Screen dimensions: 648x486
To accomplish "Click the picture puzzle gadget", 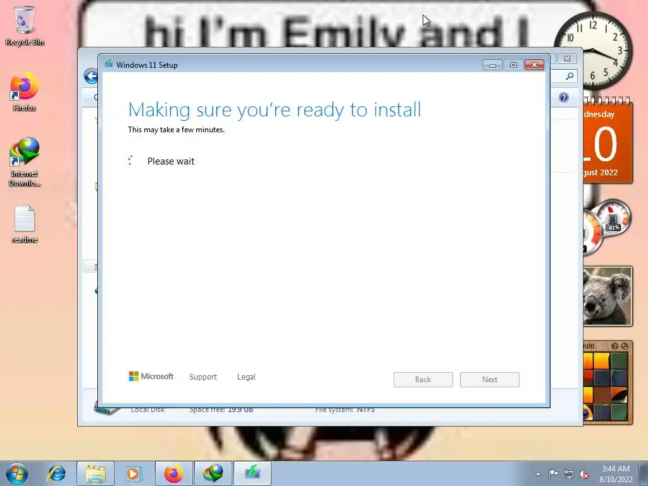I will click(x=607, y=382).
